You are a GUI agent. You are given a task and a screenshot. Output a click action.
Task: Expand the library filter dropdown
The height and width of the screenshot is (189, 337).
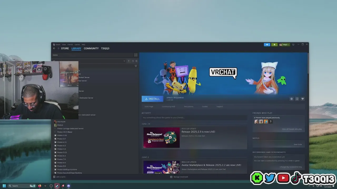pos(124,61)
